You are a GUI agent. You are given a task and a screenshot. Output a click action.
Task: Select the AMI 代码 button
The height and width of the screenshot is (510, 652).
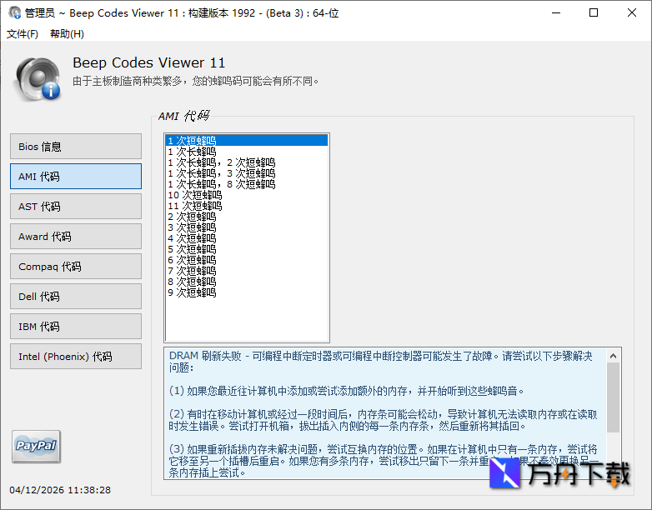[76, 176]
